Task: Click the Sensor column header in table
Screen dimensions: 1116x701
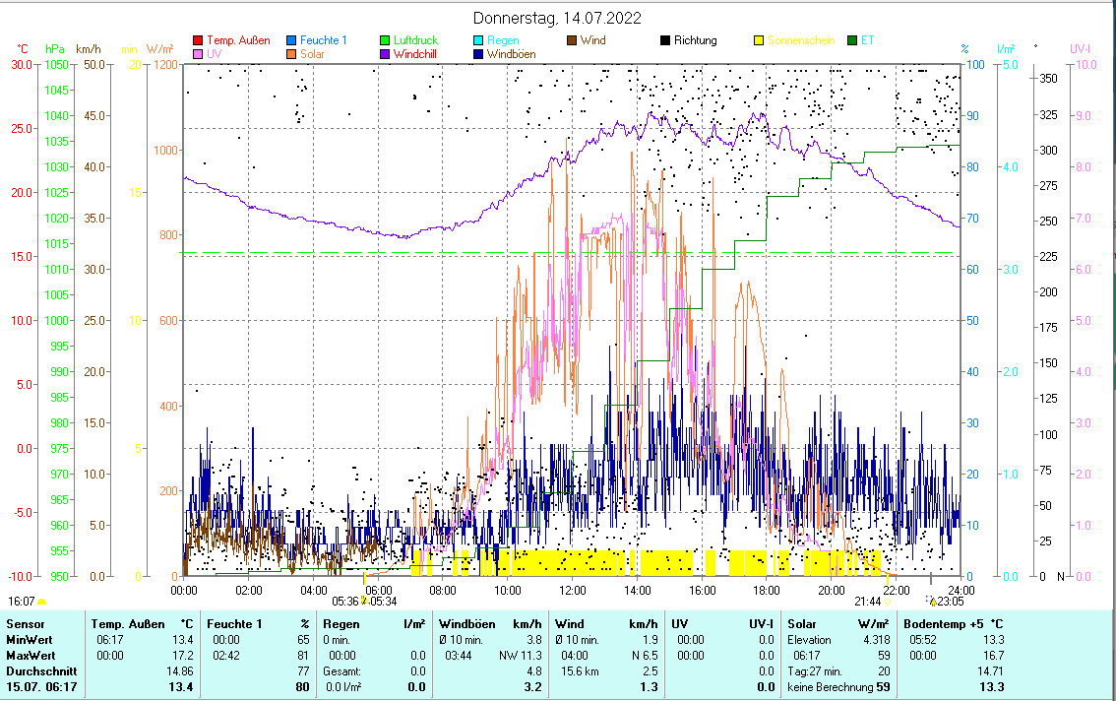Action: pos(25,624)
